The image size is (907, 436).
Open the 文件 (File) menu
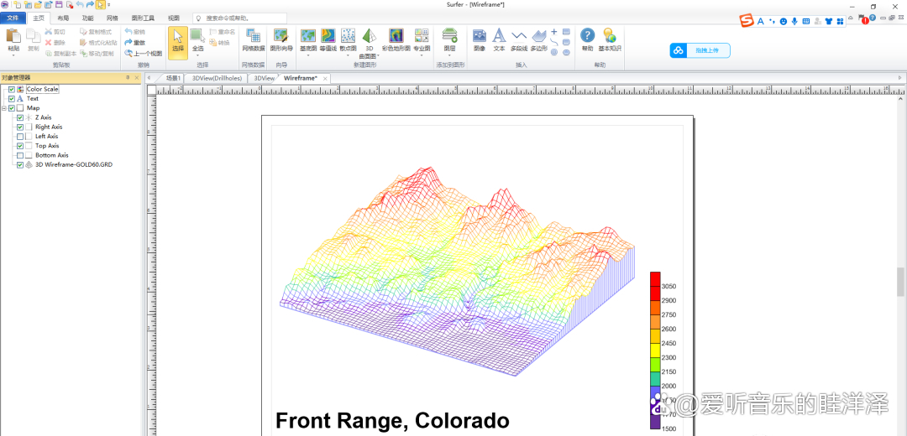13,18
